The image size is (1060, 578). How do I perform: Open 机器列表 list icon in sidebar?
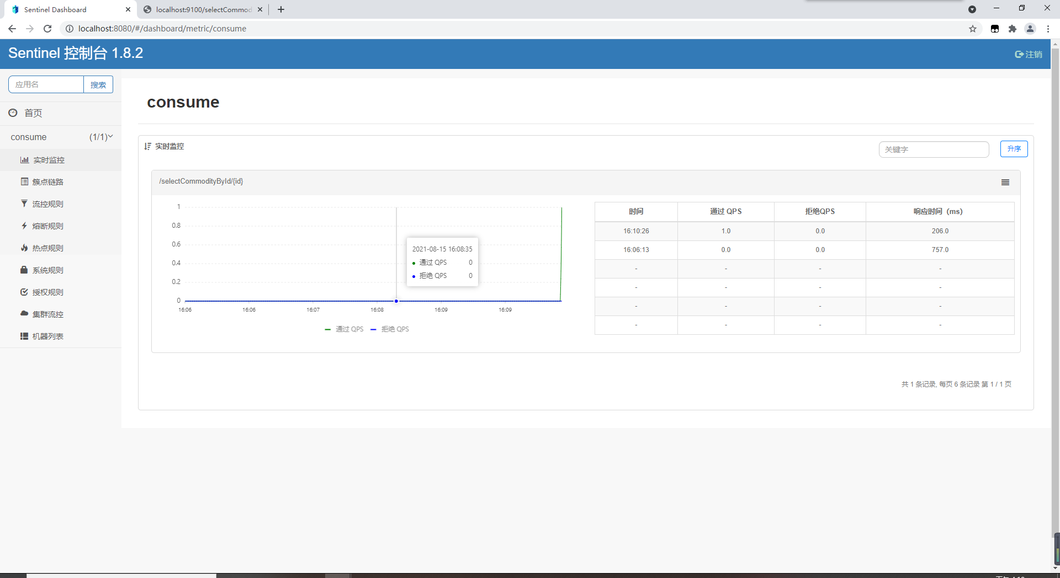pos(24,336)
